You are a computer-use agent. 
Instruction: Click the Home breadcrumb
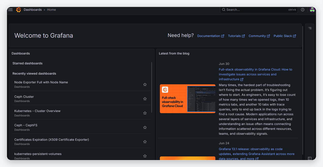tap(51, 10)
